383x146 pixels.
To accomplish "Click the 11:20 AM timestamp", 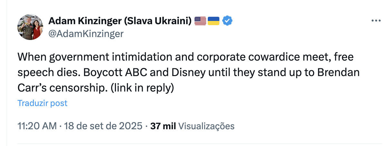I will 37,126.
